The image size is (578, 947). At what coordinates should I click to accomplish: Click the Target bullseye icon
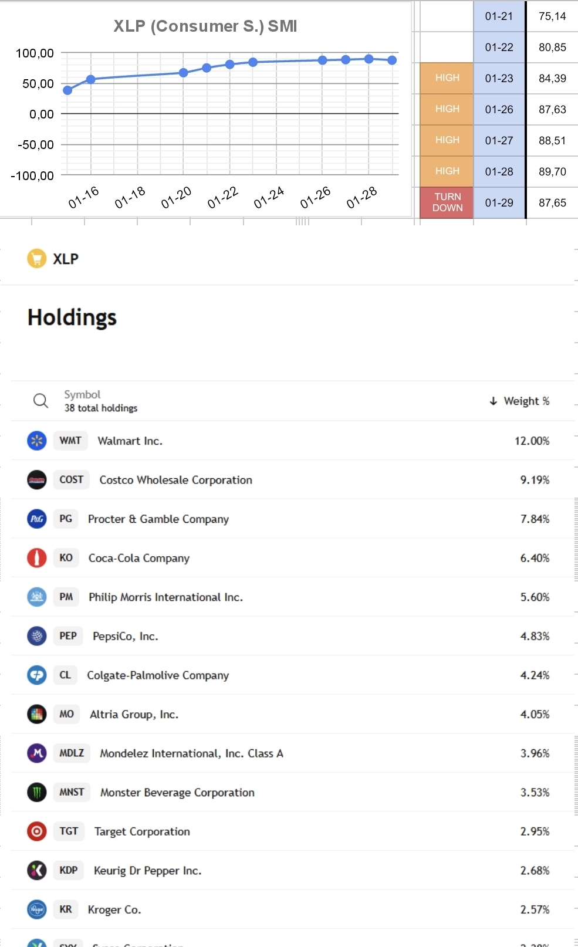37,831
